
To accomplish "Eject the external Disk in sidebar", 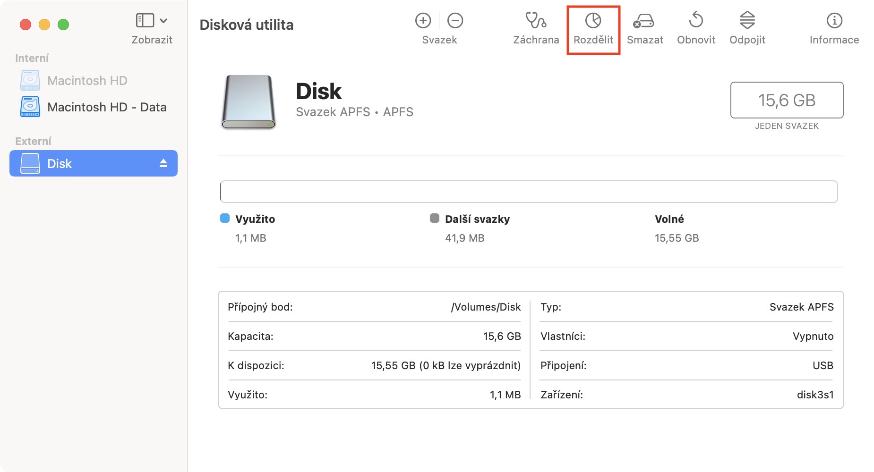I will click(163, 163).
